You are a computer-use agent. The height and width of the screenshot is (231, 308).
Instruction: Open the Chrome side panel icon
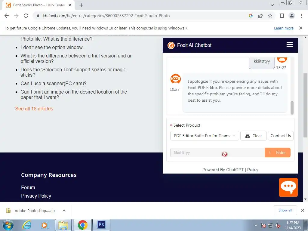(x=282, y=16)
